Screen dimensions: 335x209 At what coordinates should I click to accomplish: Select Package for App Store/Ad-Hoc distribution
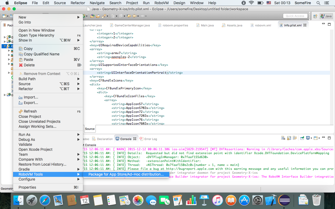coord(126,174)
